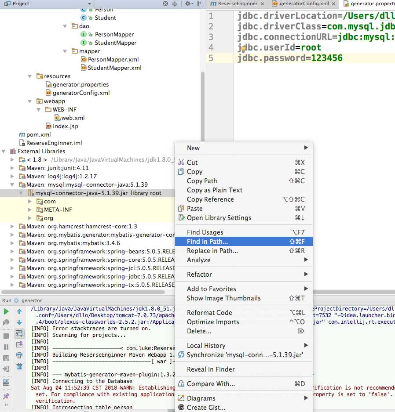This screenshot has height=412, width=395.
Task: Click the Paste clipboard icon in context menu
Action: coord(181,208)
